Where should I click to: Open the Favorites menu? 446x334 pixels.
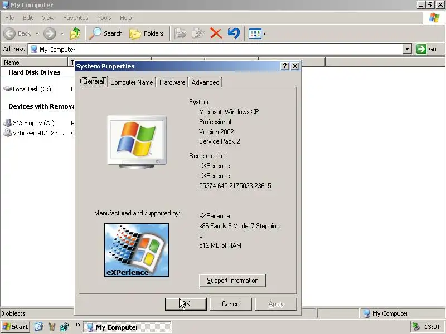76,18
